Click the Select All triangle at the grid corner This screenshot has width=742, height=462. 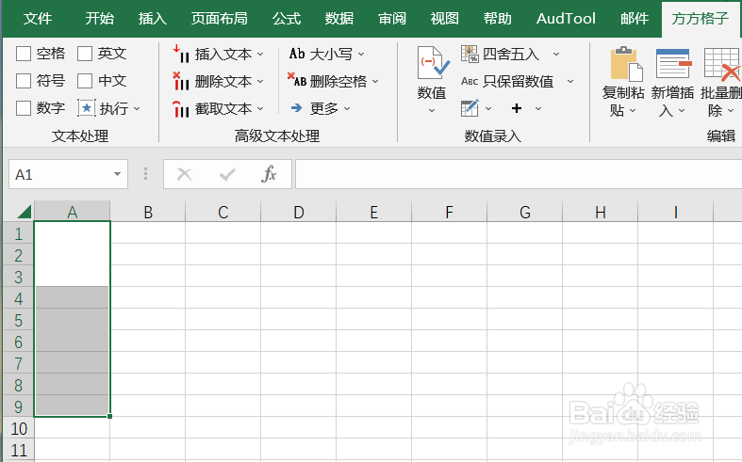point(25,211)
